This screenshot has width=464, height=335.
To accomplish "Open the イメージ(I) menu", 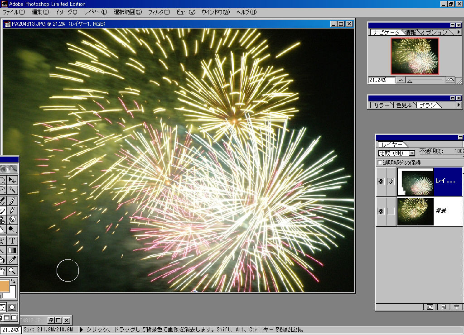I will click(x=66, y=12).
